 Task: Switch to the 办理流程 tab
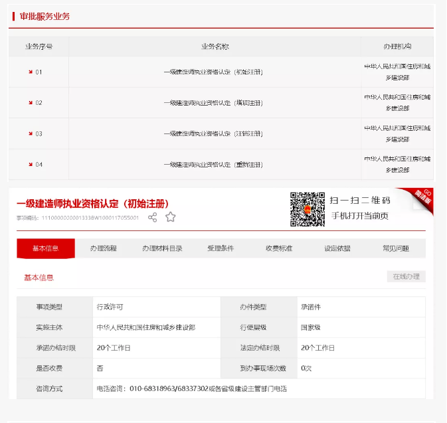[x=103, y=248]
